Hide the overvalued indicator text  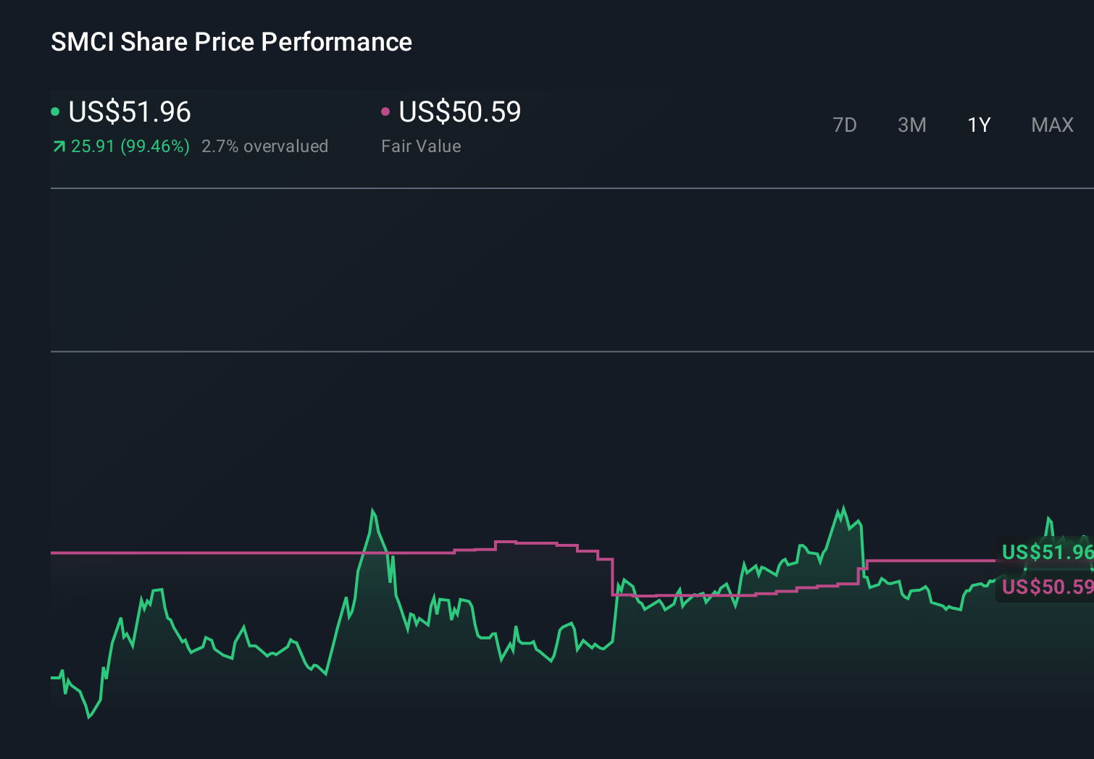coord(265,146)
